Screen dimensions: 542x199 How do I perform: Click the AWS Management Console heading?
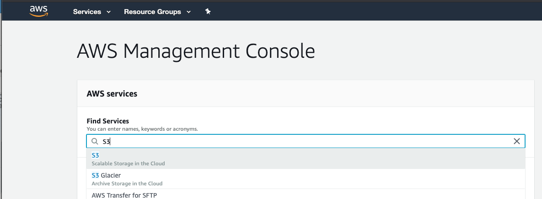[x=196, y=51]
